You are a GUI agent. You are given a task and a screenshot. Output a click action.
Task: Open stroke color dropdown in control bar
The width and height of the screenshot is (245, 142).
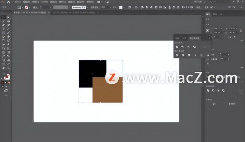29,7
